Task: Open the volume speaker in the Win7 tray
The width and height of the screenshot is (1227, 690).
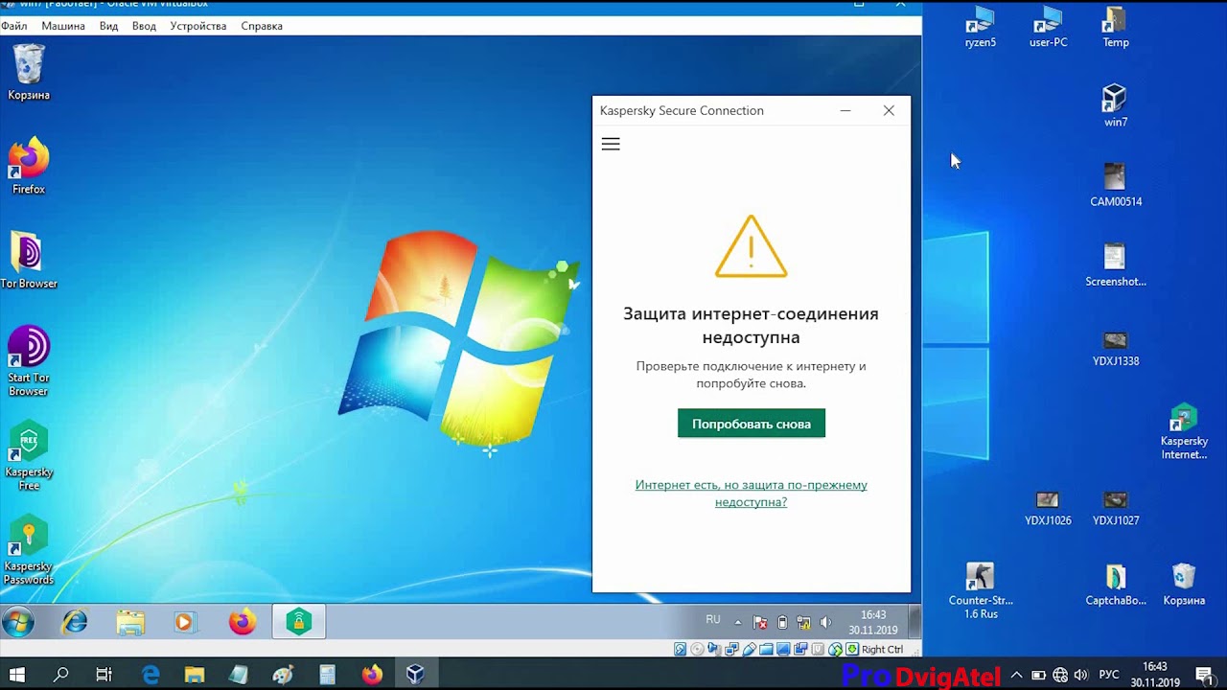Action: click(x=825, y=622)
